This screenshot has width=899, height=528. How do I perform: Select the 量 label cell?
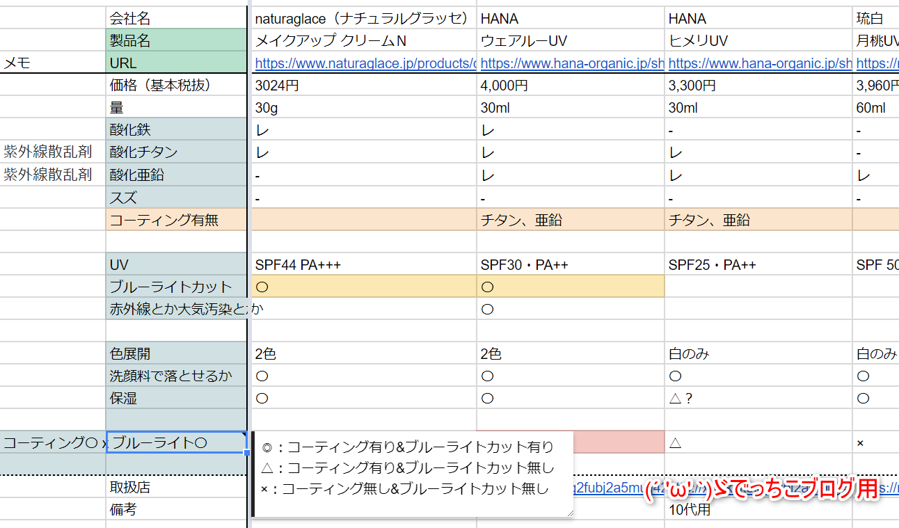pyautogui.click(x=176, y=108)
